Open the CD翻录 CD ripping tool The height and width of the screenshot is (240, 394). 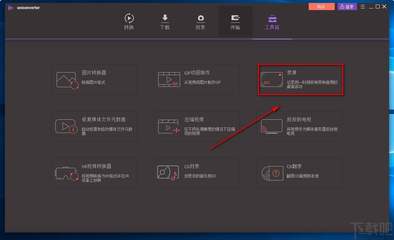(299, 173)
